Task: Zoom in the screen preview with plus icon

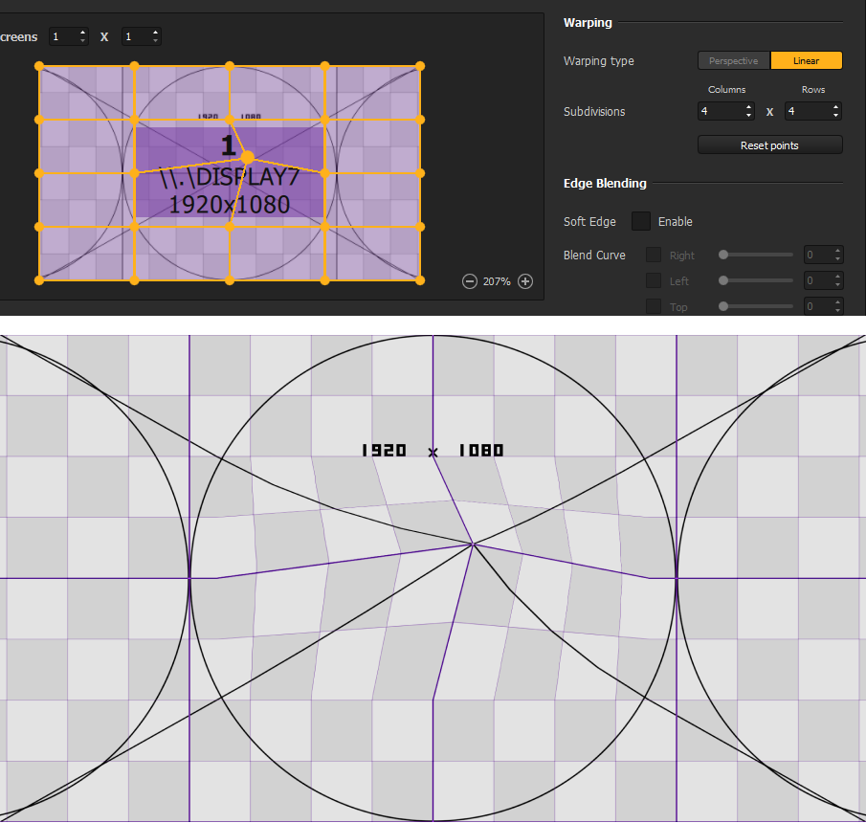Action: click(x=525, y=281)
